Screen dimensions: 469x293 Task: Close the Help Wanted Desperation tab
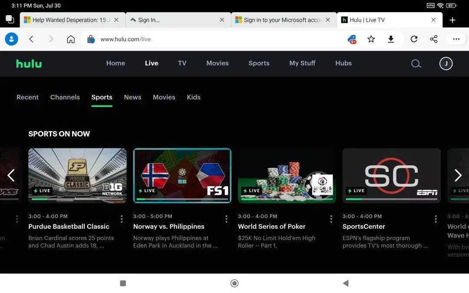pos(116,20)
